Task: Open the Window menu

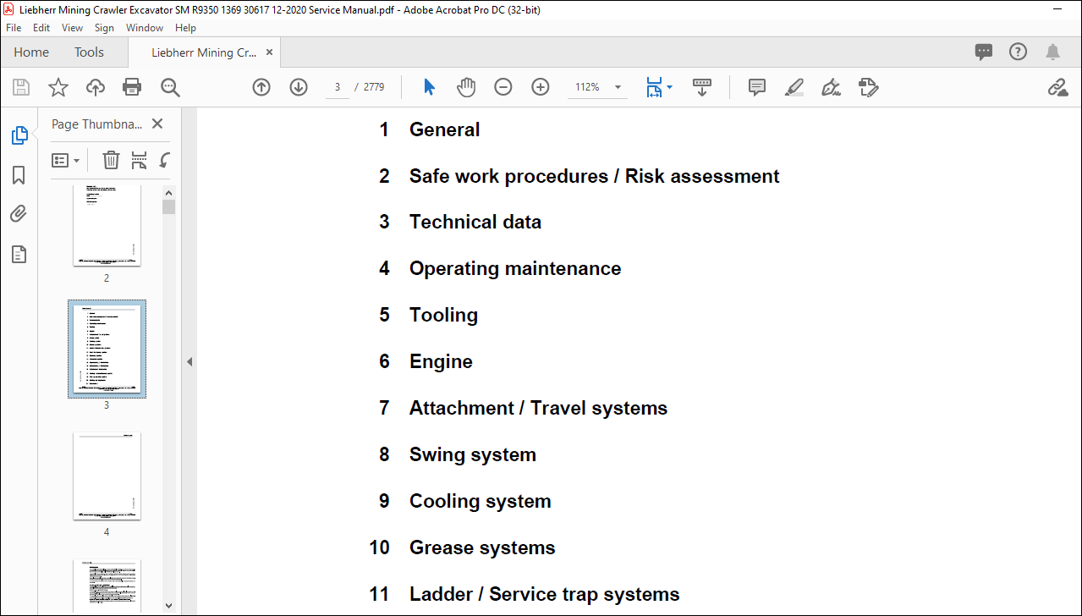Action: [145, 28]
